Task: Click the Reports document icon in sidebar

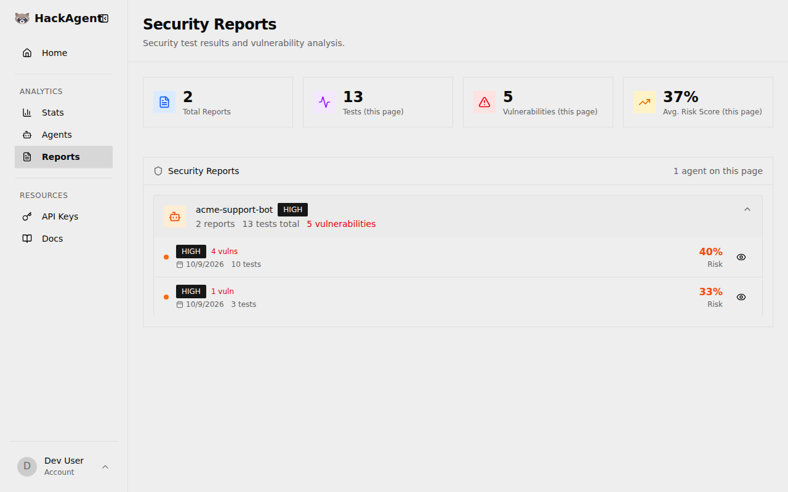Action: click(x=27, y=157)
